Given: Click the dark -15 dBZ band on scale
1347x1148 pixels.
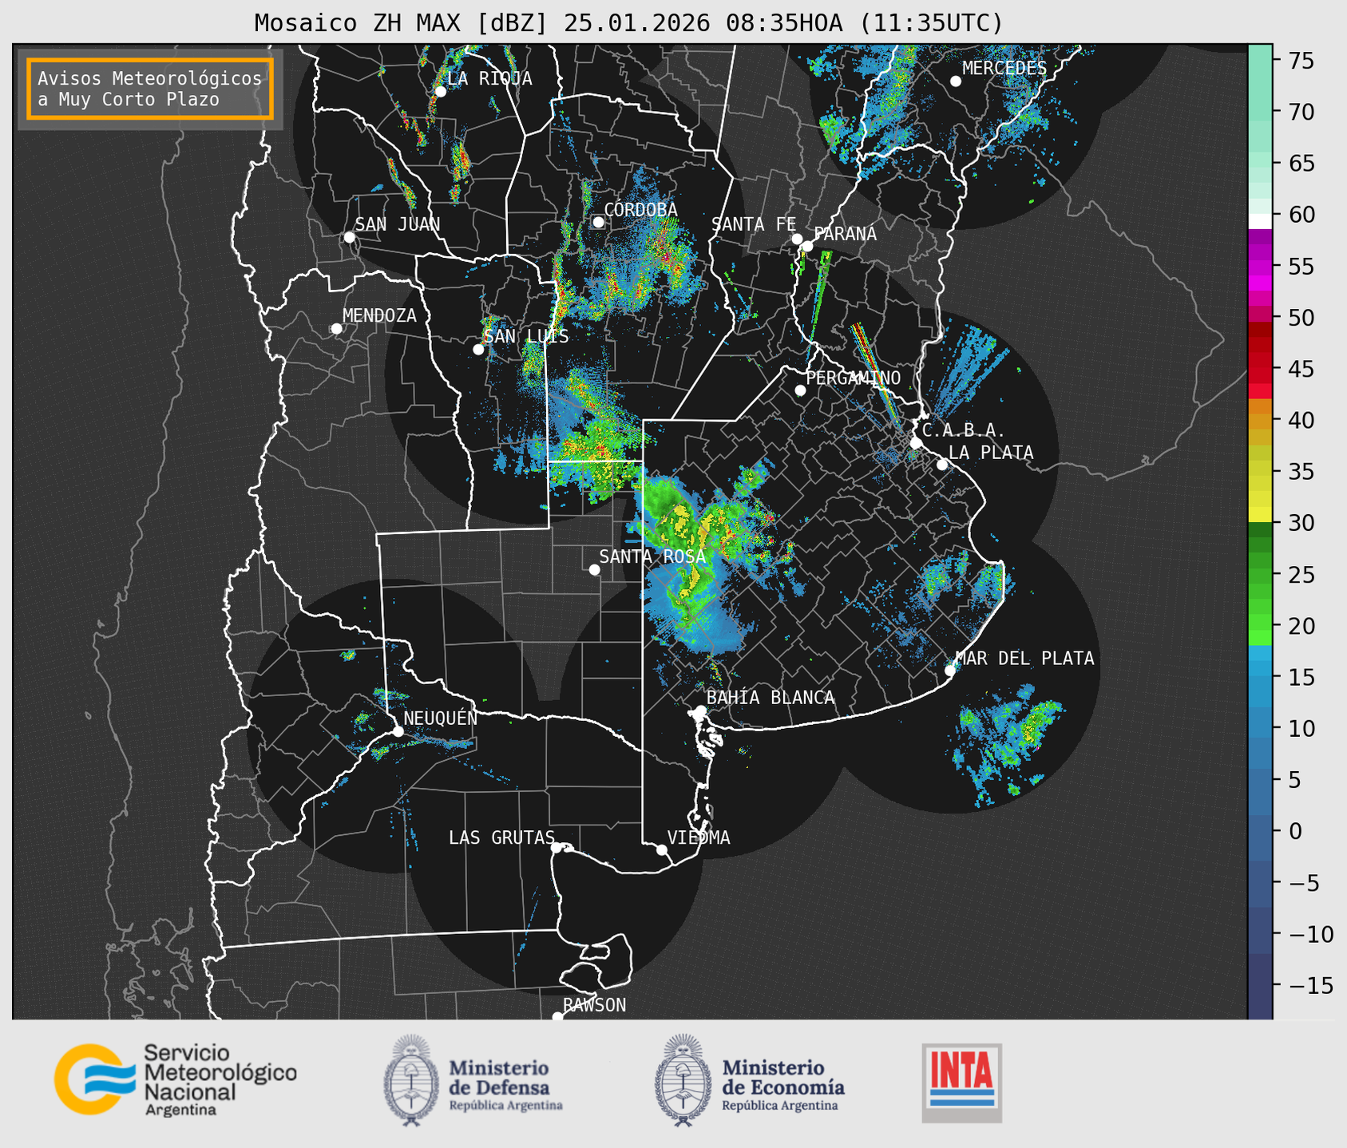Looking at the screenshot, I should [1261, 985].
